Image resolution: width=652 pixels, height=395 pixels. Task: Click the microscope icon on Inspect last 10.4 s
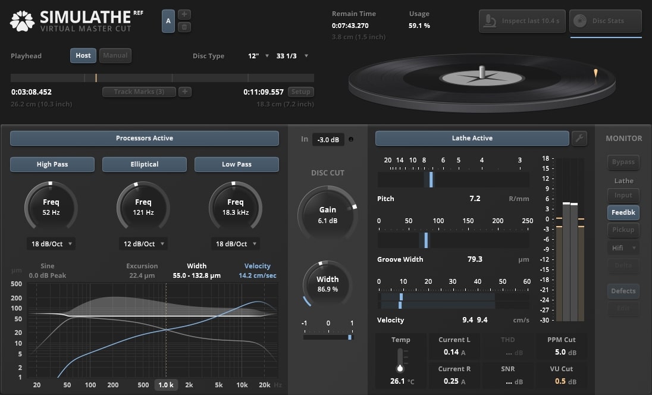click(x=490, y=21)
